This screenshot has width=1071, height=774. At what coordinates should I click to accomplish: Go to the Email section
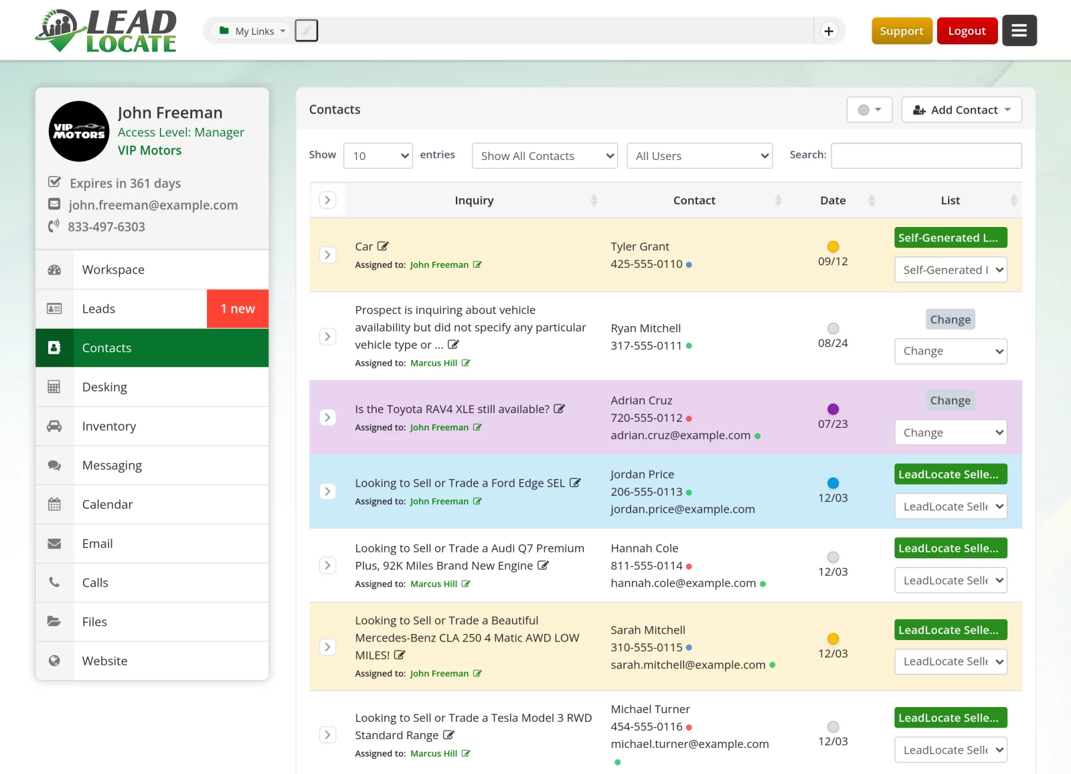(x=152, y=544)
